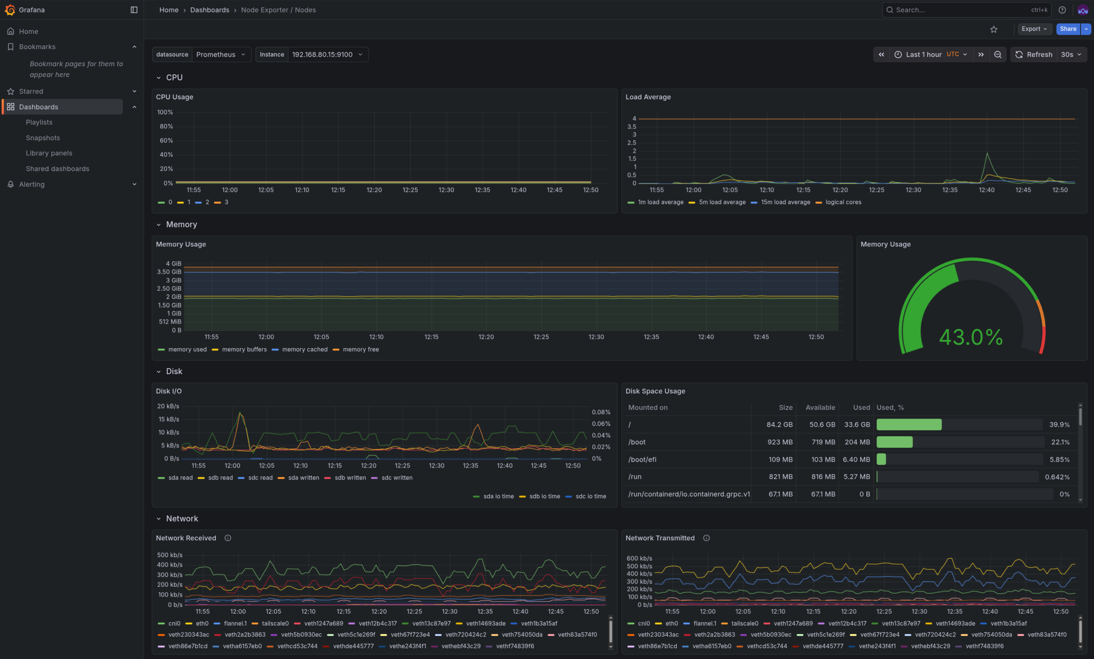This screenshot has height=659, width=1094.
Task: Toggle the 'sda written' legend series
Action: (303, 478)
